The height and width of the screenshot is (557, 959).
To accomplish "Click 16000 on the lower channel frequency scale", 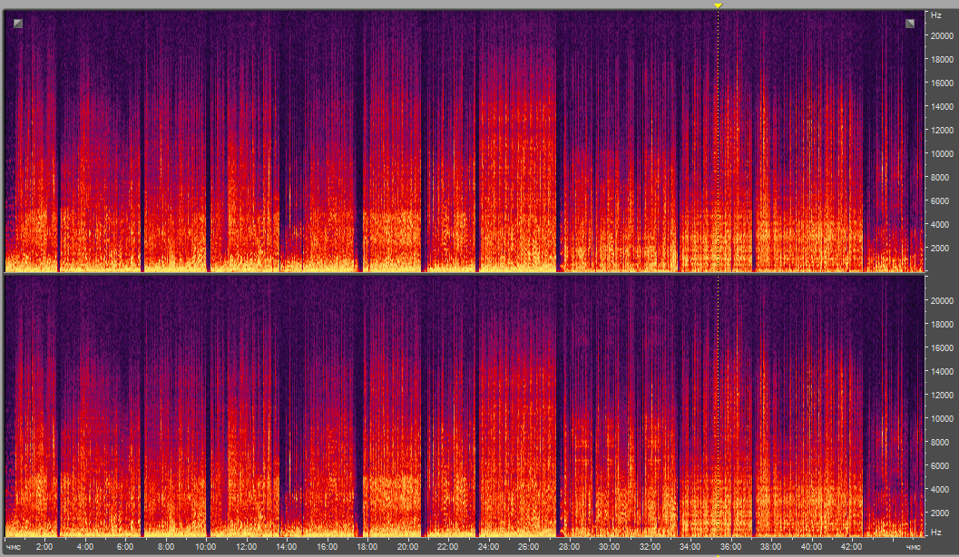I will point(939,347).
